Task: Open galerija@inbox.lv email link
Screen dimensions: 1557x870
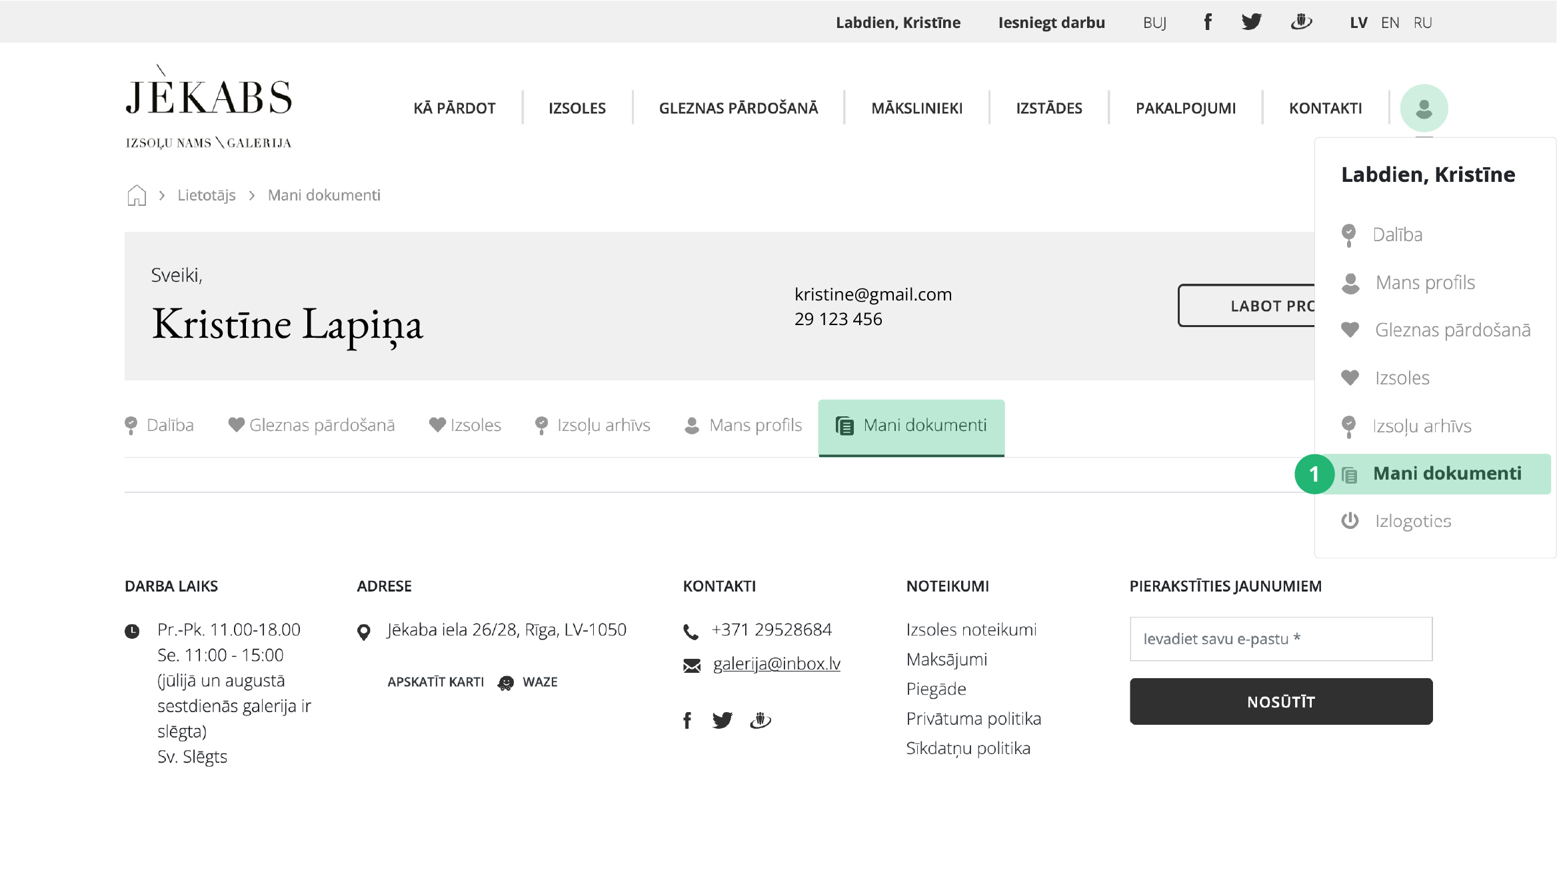Action: (777, 663)
